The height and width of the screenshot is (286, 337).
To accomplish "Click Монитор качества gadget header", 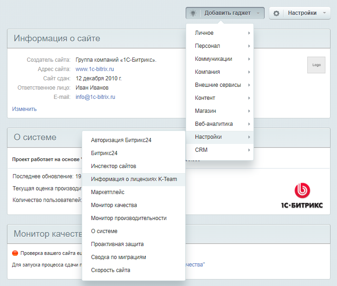I will click(45, 234).
